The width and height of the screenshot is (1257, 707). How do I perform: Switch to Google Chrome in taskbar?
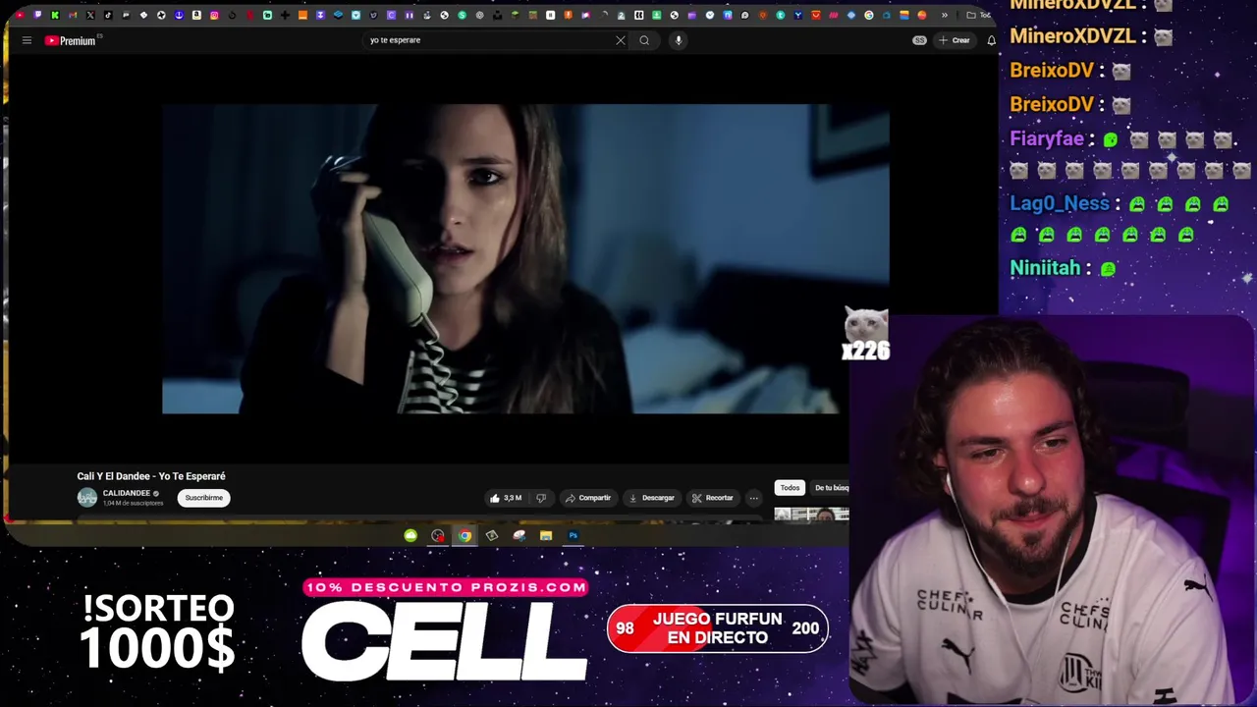click(465, 535)
